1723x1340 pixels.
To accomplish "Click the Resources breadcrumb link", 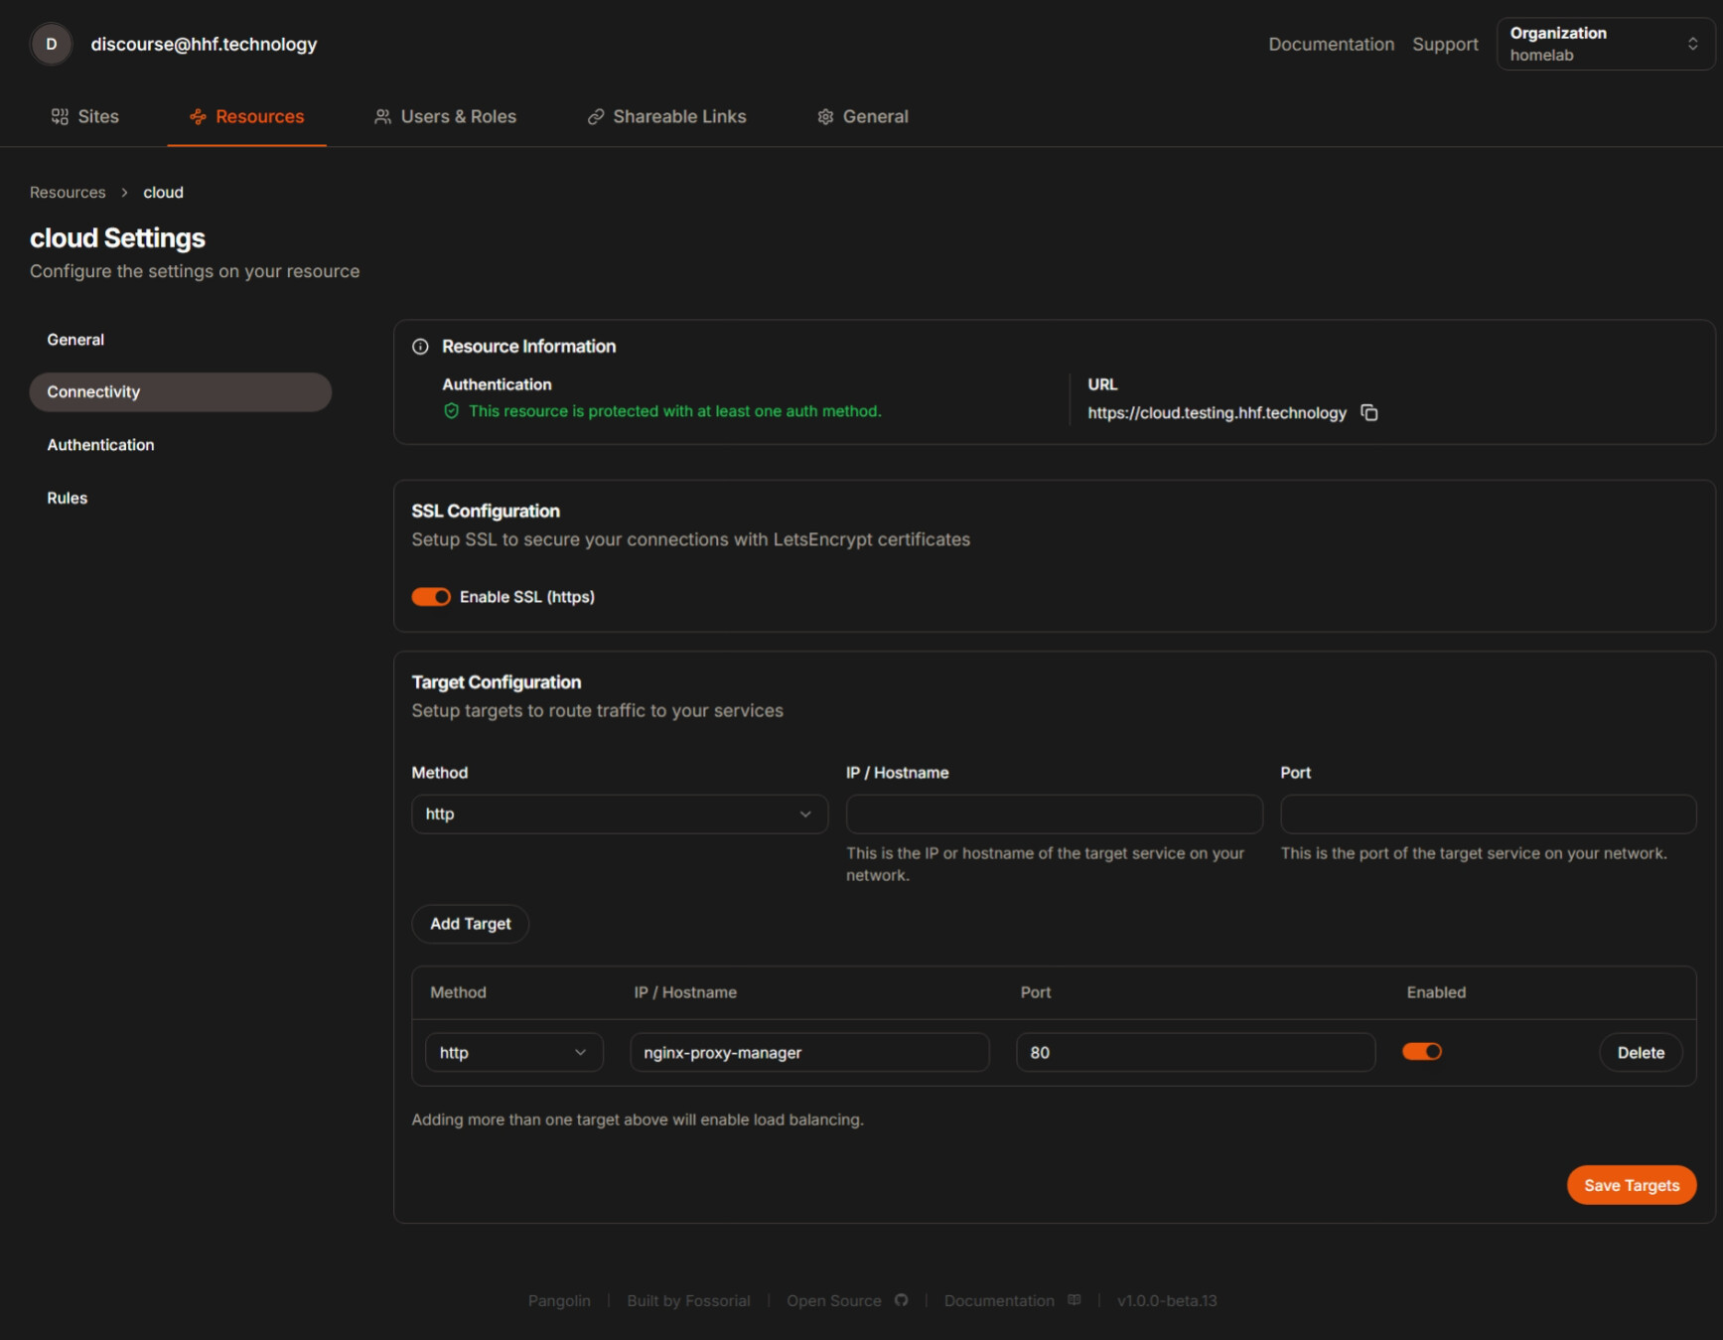I will point(68,193).
